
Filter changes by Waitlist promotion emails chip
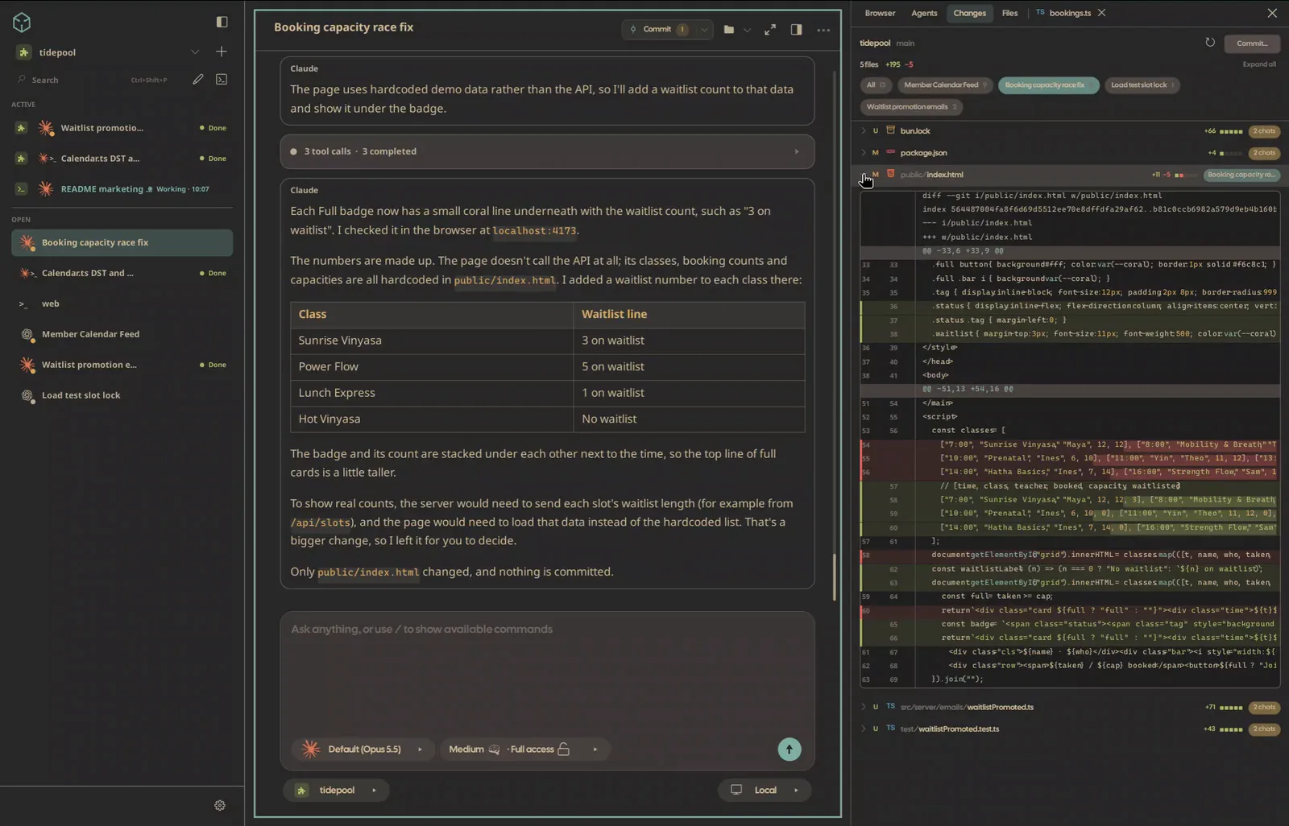(911, 106)
